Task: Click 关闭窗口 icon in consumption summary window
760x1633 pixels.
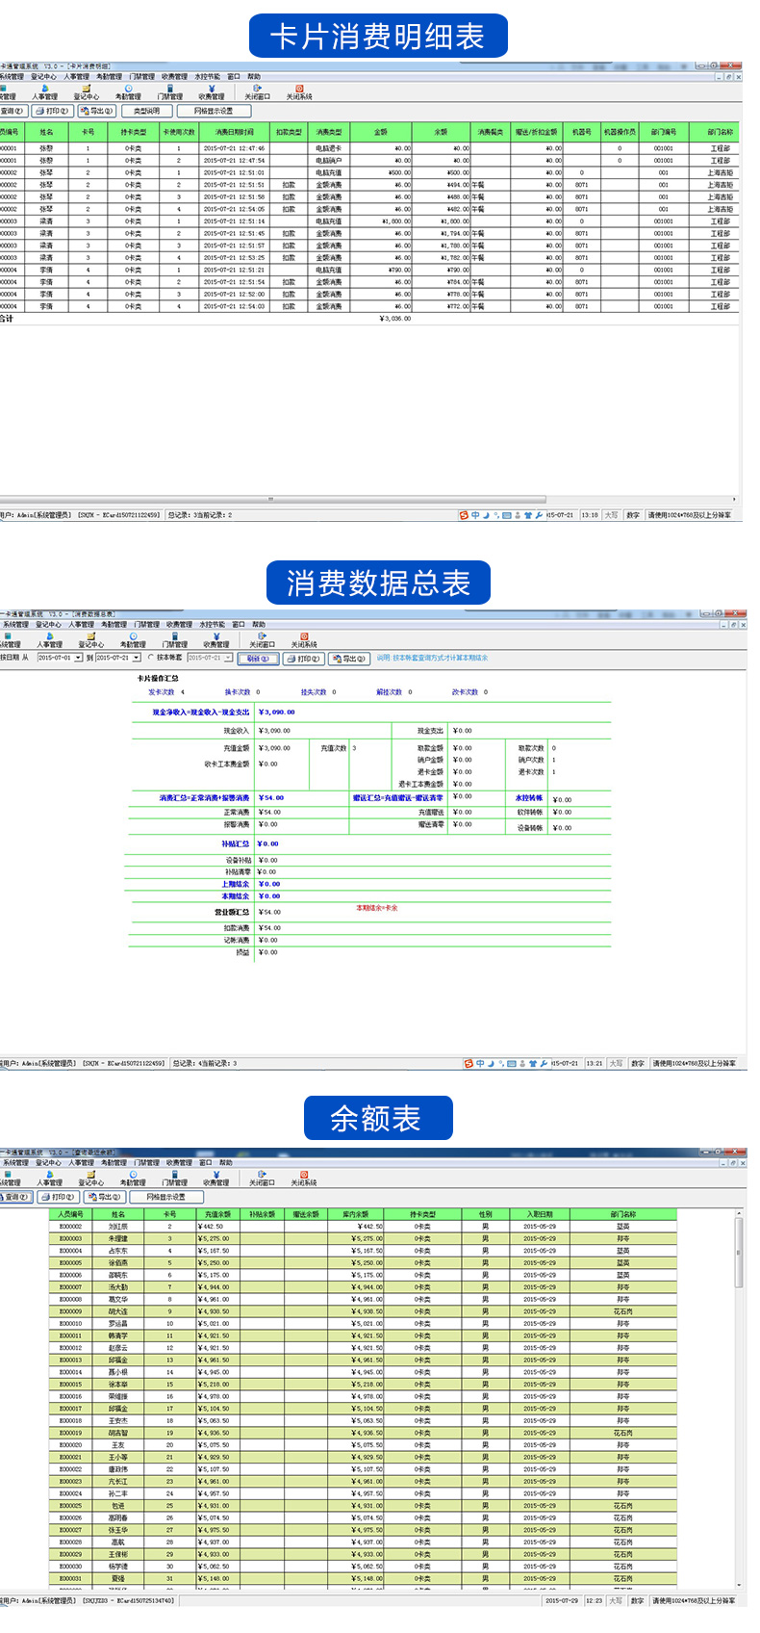Action: pos(262,640)
